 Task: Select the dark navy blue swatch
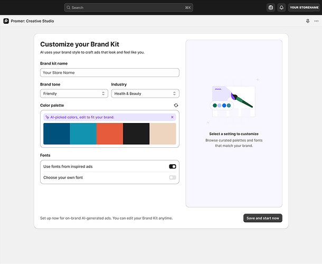point(56,134)
